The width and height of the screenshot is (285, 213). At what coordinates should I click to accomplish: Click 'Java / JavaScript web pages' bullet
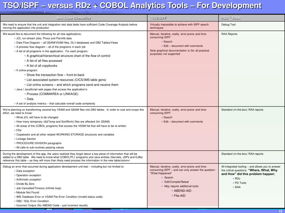[52, 89]
